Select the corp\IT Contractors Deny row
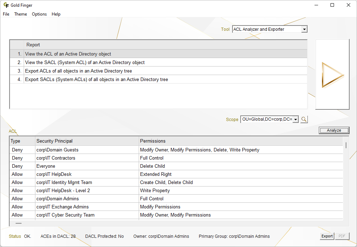This screenshot has width=357, height=247. (56, 158)
